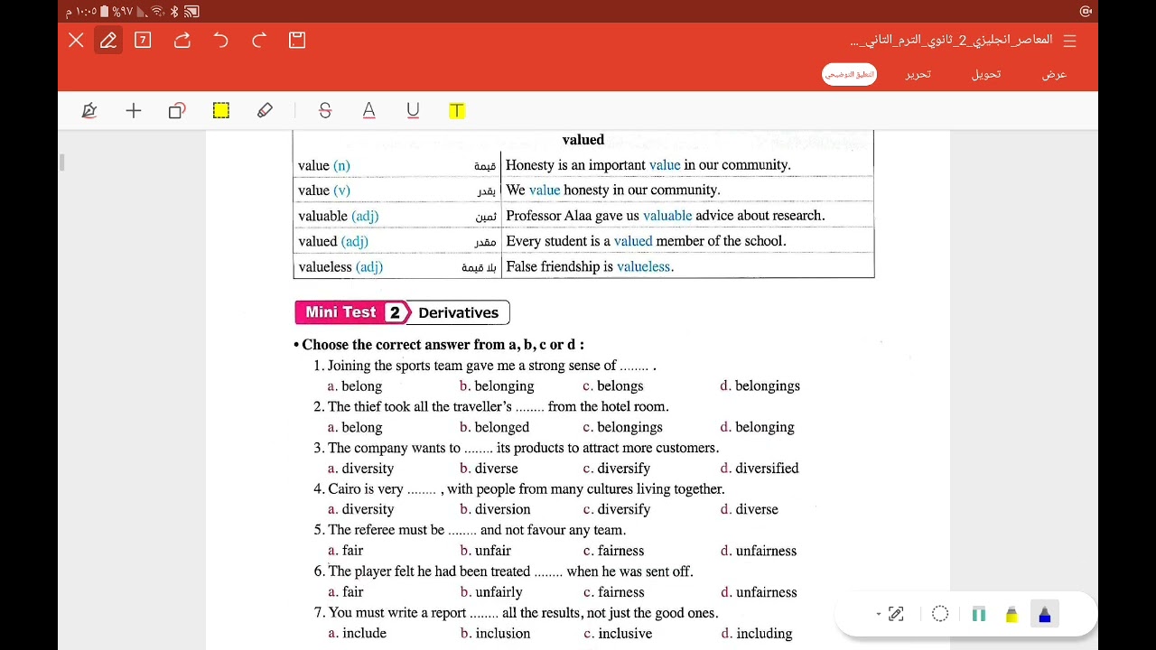Screen dimensions: 1156x650
Task: Tap the ink edit frame icon
Action: click(896, 614)
